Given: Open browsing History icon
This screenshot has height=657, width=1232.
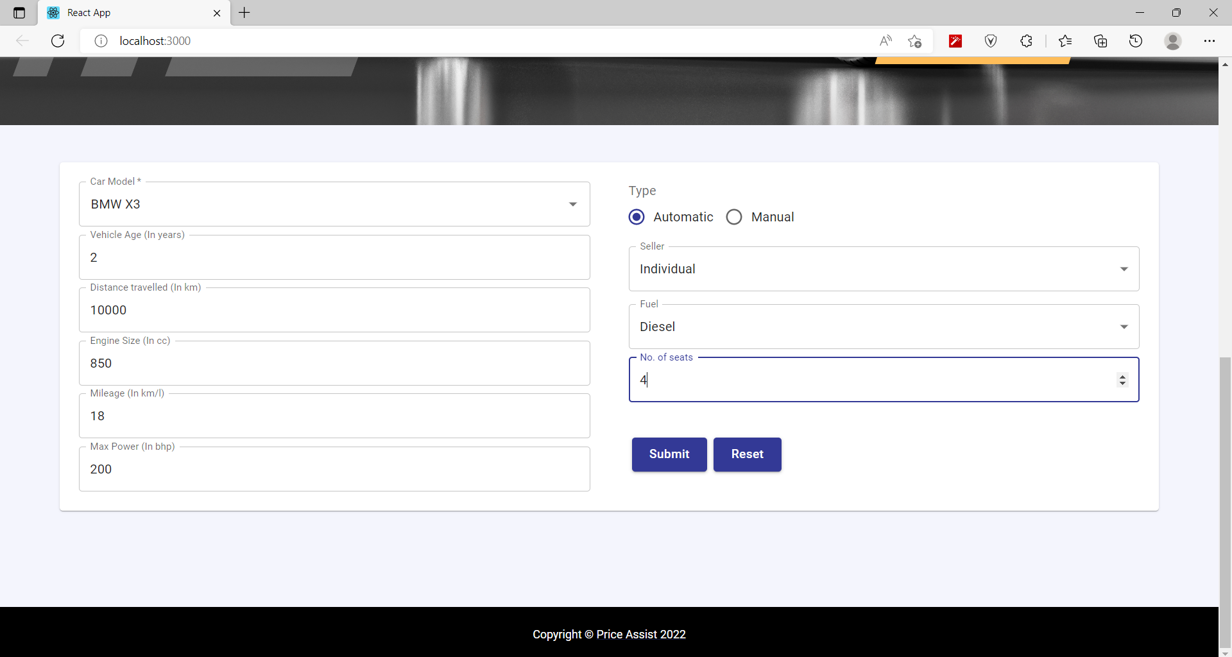Looking at the screenshot, I should coord(1136,40).
